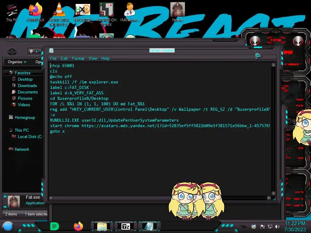Open the HOOKED ON XONIX shortcut
This screenshot has width=311, height=233.
click(106, 14)
